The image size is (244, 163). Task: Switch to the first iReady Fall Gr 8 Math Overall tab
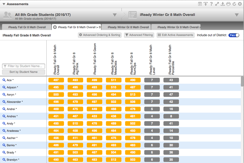(x=27, y=27)
